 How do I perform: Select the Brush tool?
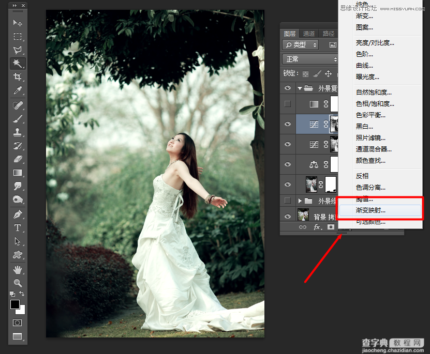tap(18, 119)
